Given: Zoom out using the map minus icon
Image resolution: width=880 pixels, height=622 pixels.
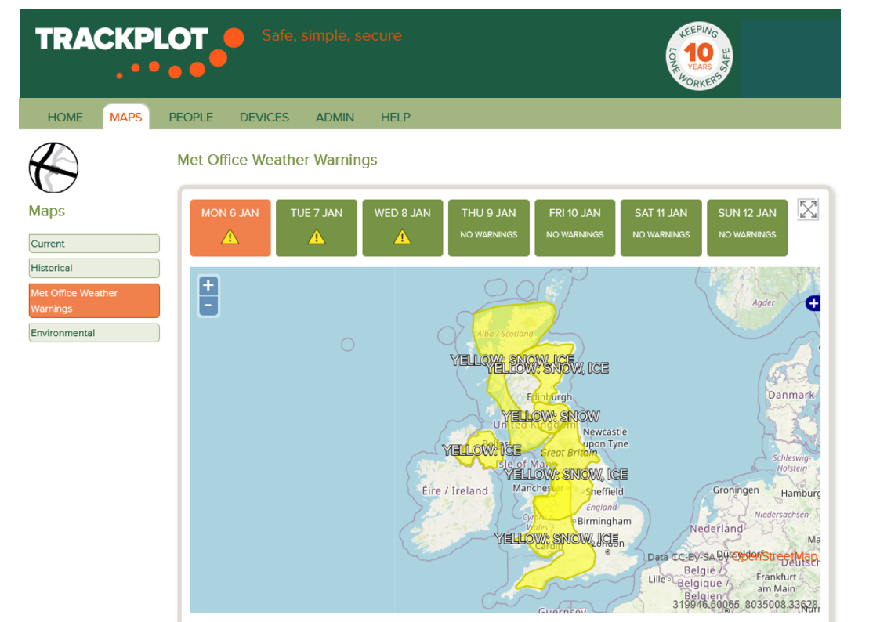Looking at the screenshot, I should pyautogui.click(x=208, y=304).
